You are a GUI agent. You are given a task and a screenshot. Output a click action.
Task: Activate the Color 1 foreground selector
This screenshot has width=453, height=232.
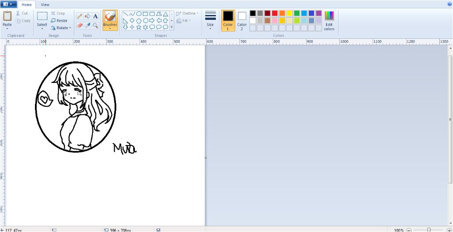coord(228,20)
